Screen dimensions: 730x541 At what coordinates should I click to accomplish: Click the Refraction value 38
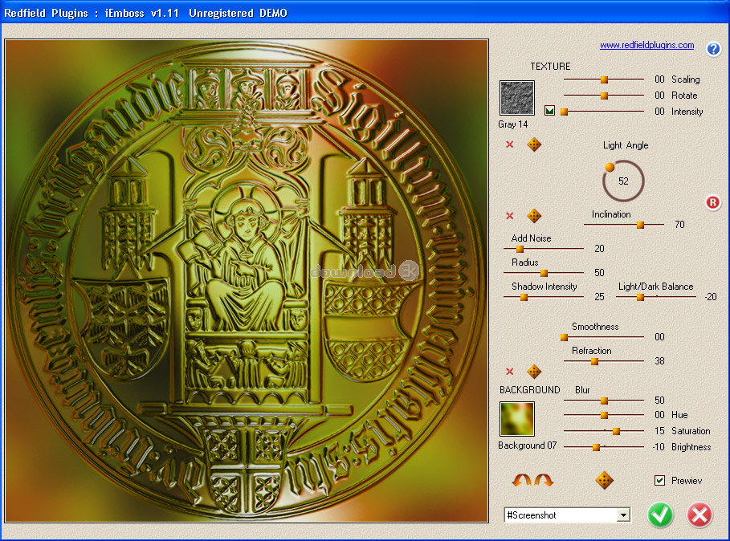[659, 361]
